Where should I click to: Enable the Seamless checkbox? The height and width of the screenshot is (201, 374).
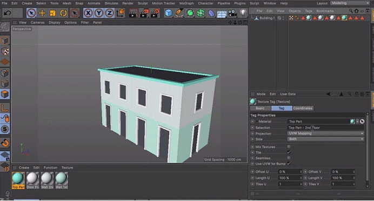point(289,158)
